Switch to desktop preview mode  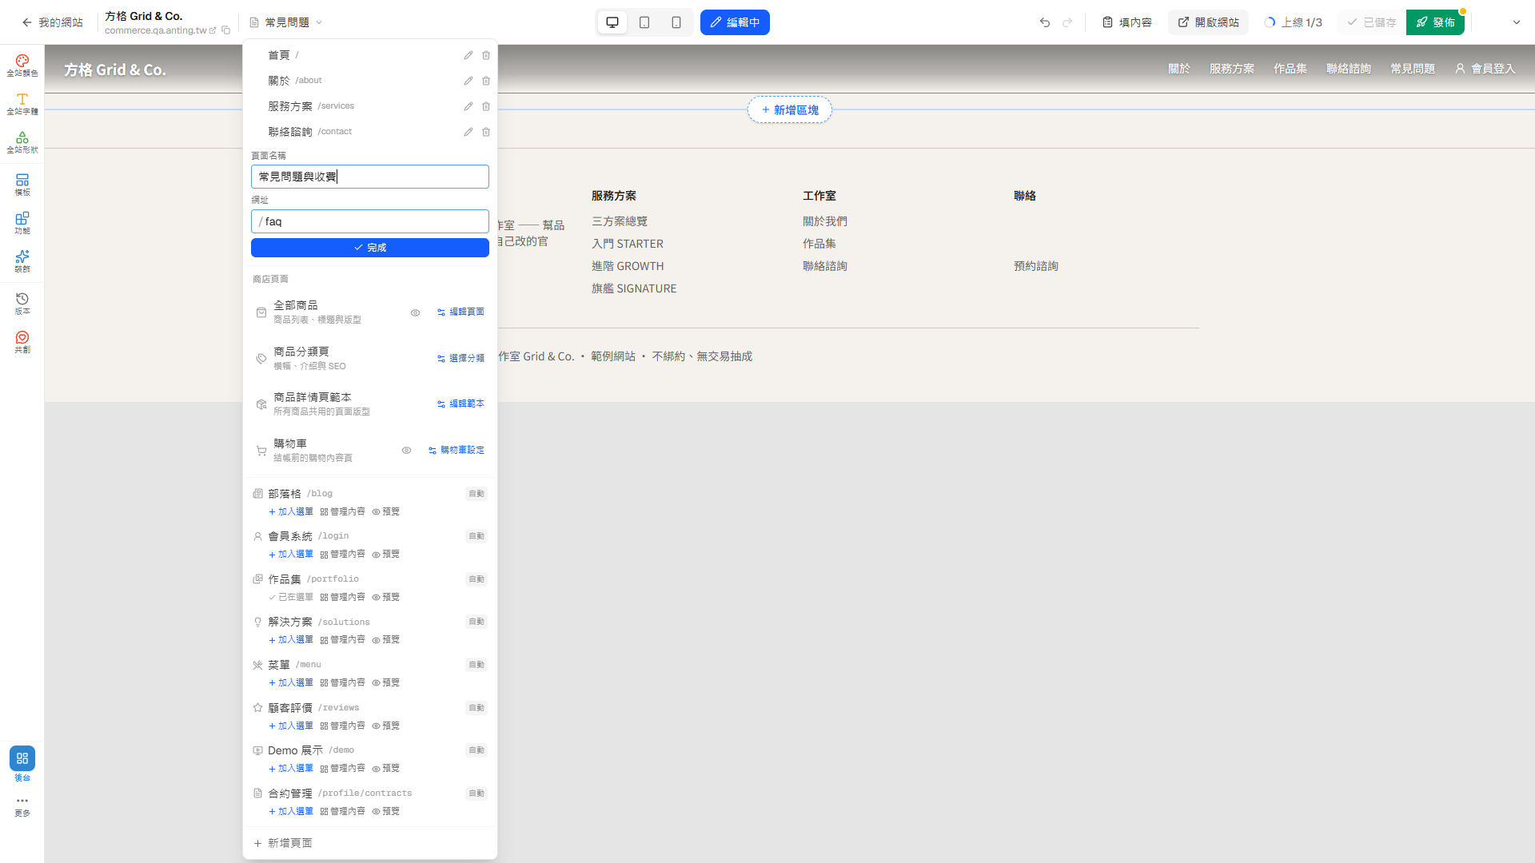pyautogui.click(x=612, y=22)
